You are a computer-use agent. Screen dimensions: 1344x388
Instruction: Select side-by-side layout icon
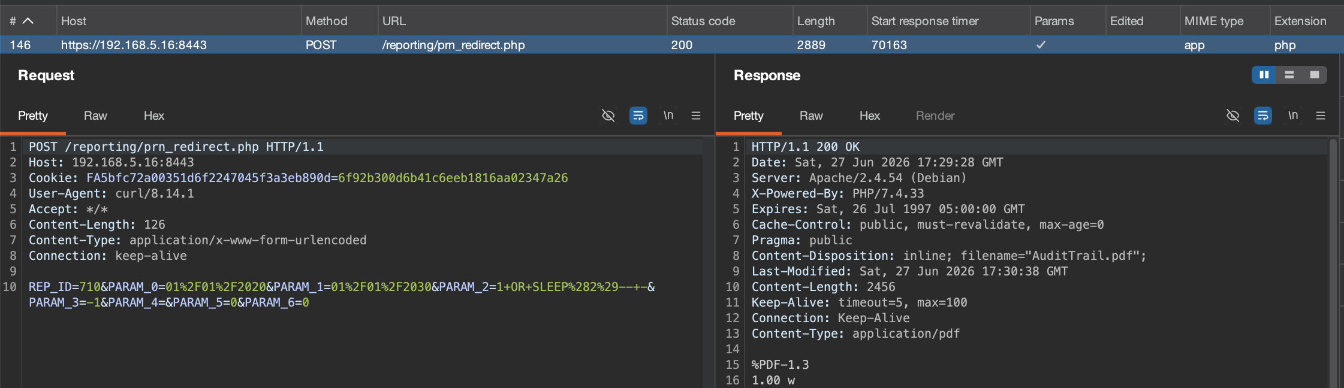(x=1264, y=75)
